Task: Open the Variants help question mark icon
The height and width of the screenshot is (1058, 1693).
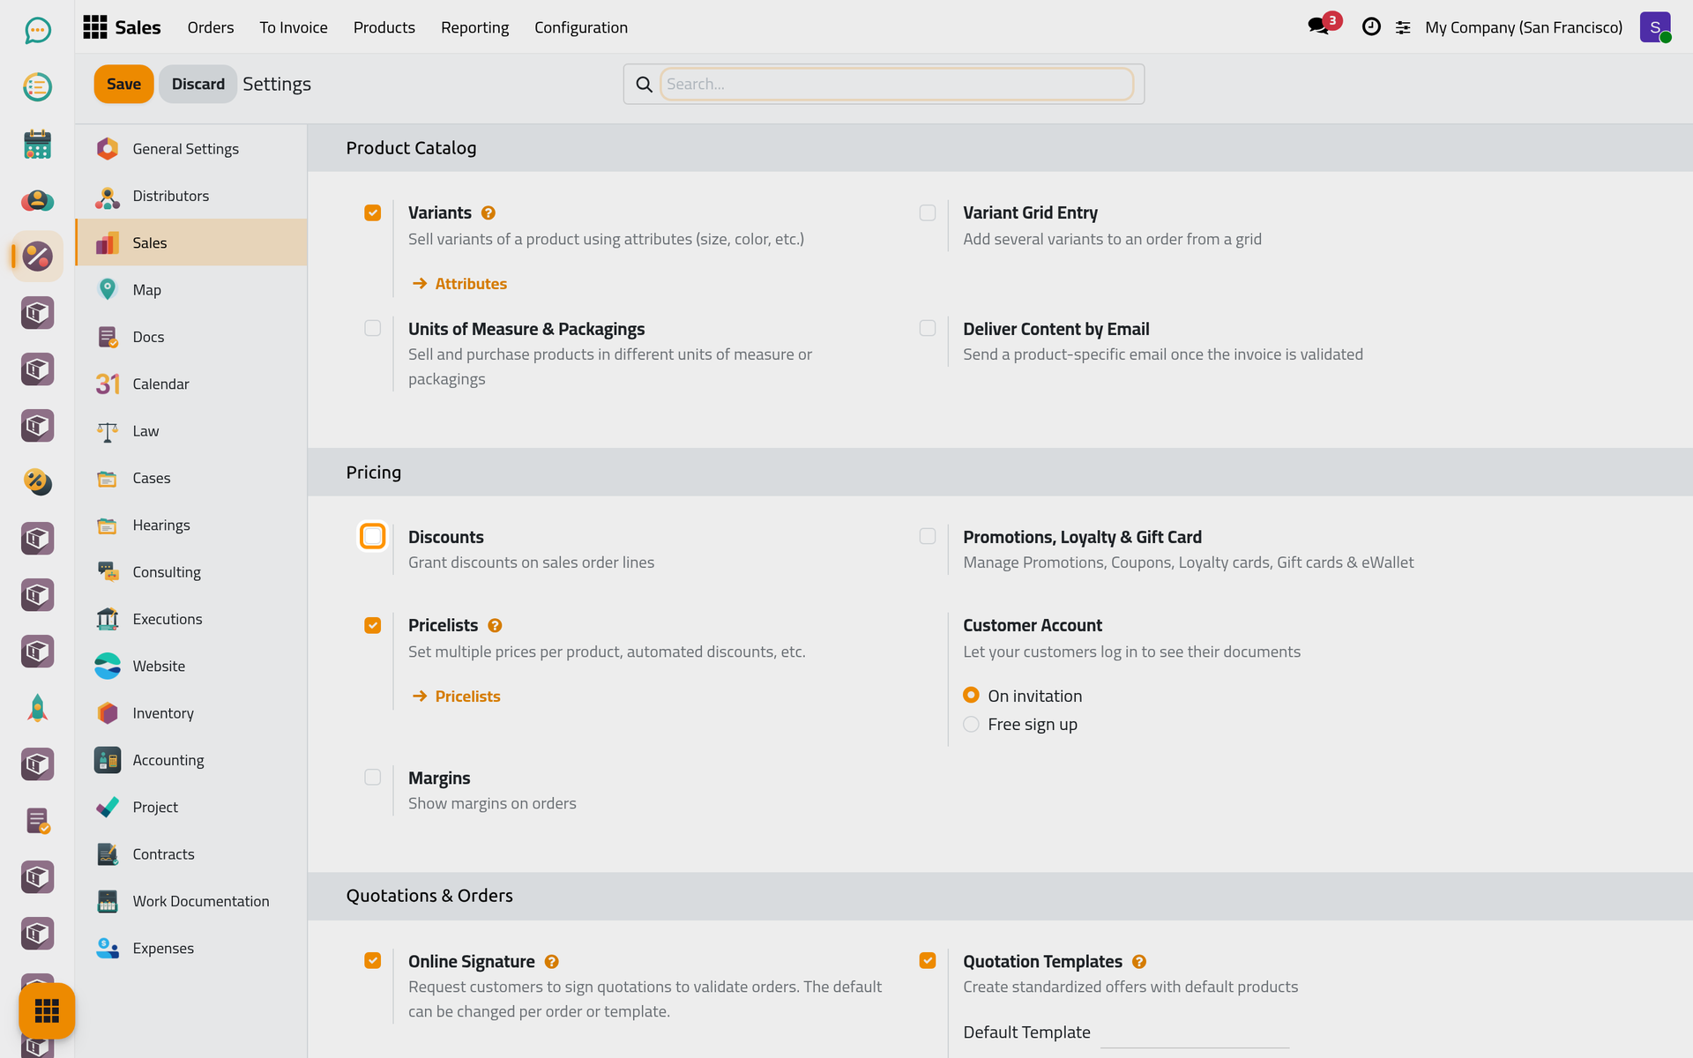Action: 489,212
